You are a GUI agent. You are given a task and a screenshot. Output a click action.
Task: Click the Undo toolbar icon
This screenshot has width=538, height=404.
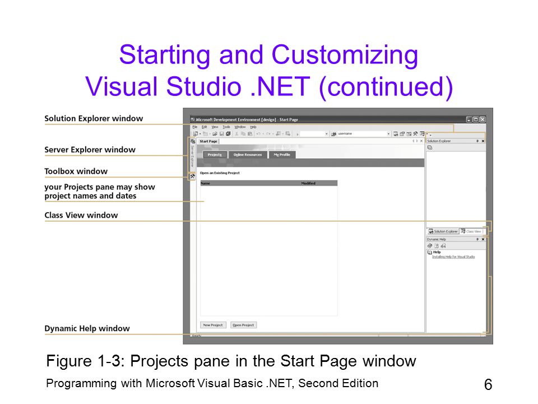(x=258, y=134)
